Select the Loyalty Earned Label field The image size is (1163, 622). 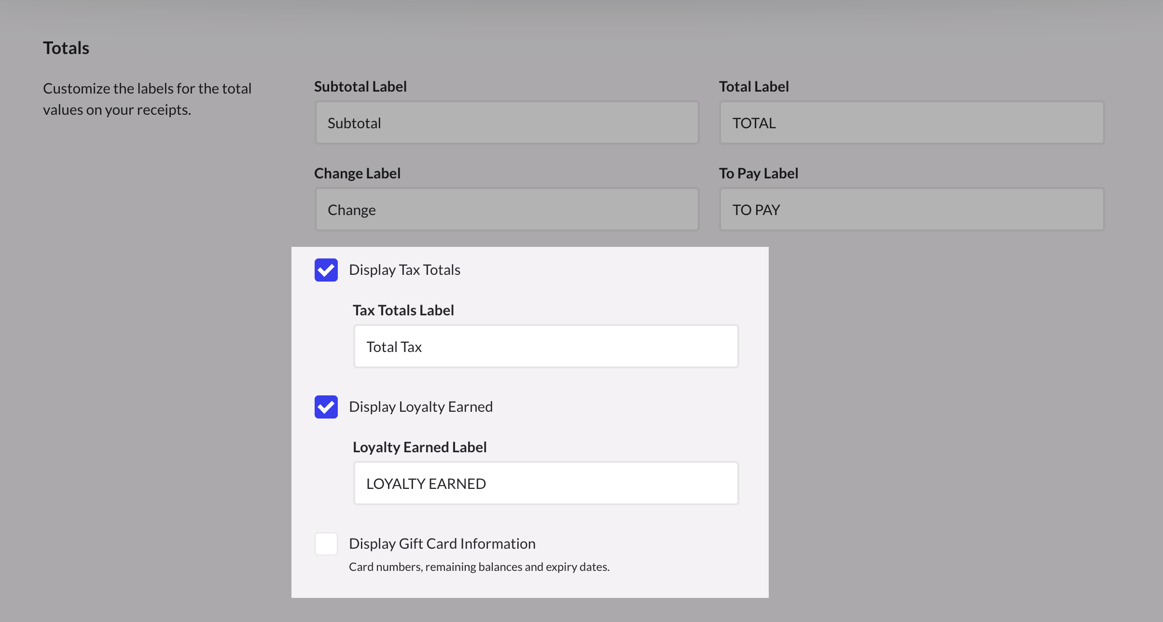click(x=545, y=482)
